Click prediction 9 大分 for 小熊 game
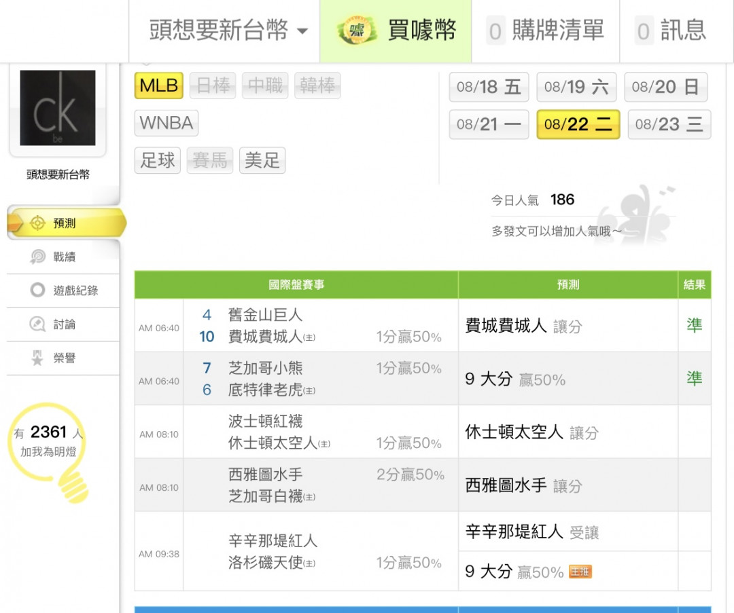734x613 pixels. [x=515, y=379]
